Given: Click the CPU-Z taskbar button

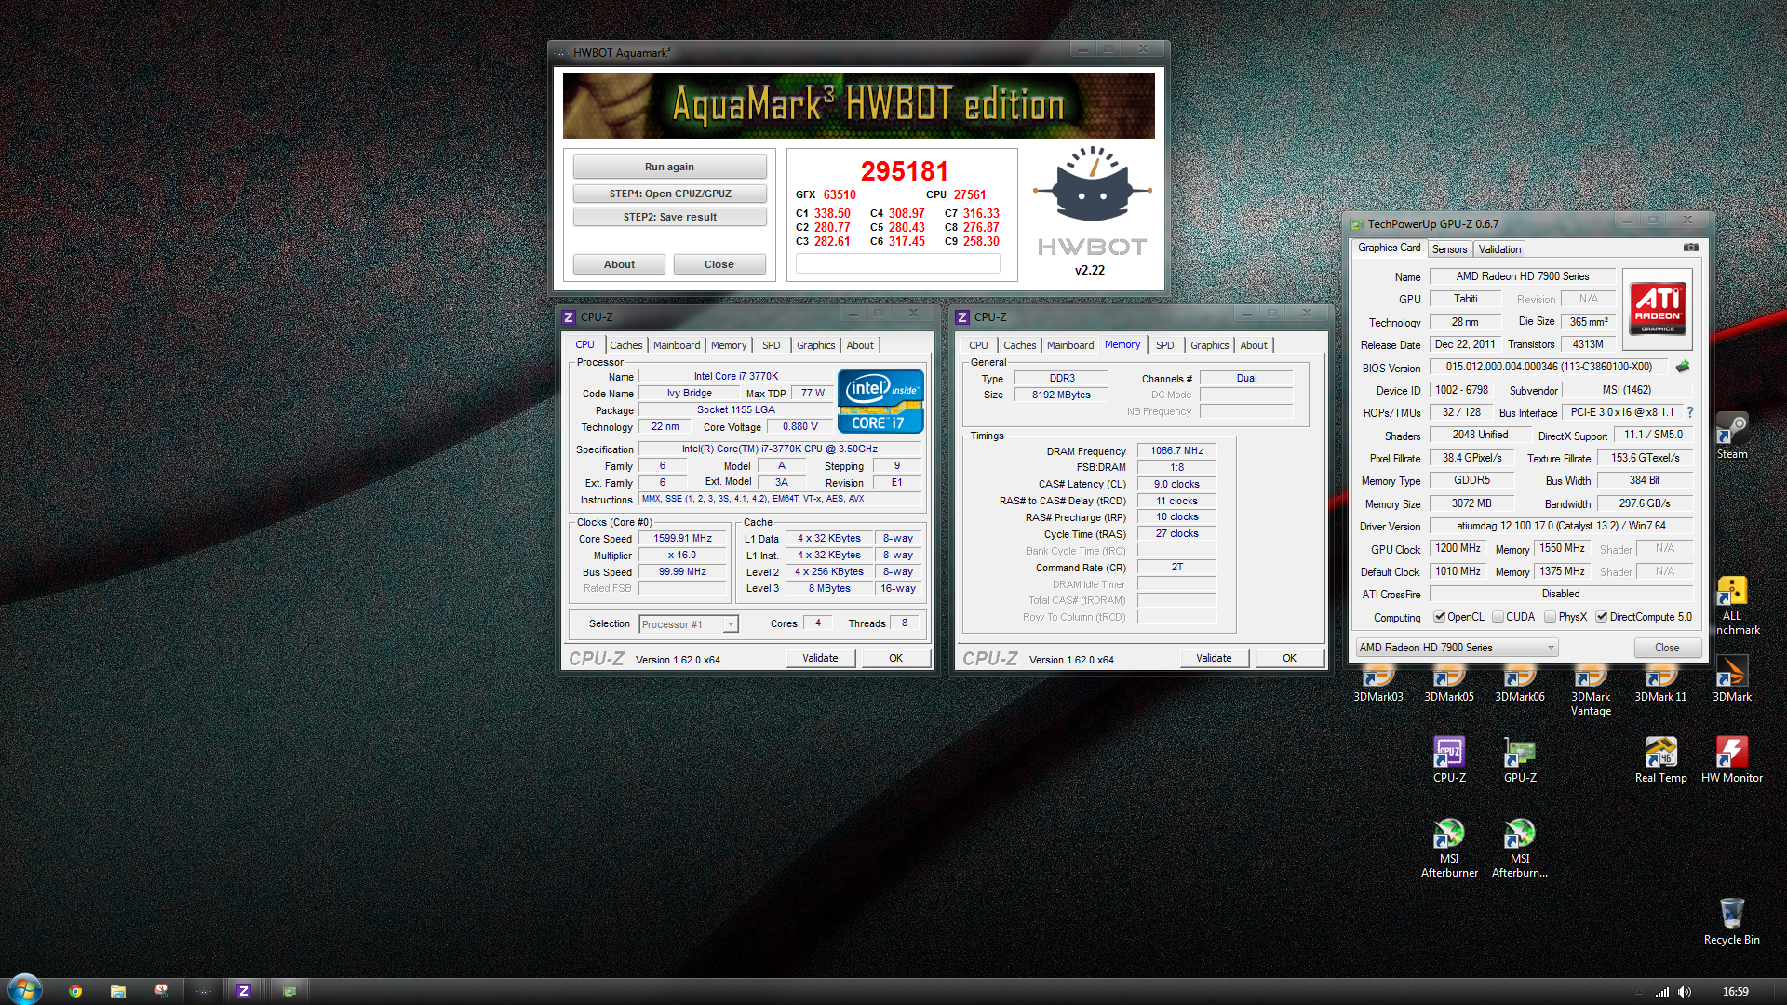Looking at the screenshot, I should 243,991.
